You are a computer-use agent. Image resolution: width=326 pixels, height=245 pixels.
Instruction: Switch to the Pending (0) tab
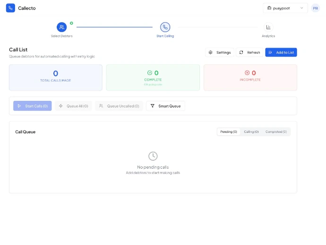229,131
